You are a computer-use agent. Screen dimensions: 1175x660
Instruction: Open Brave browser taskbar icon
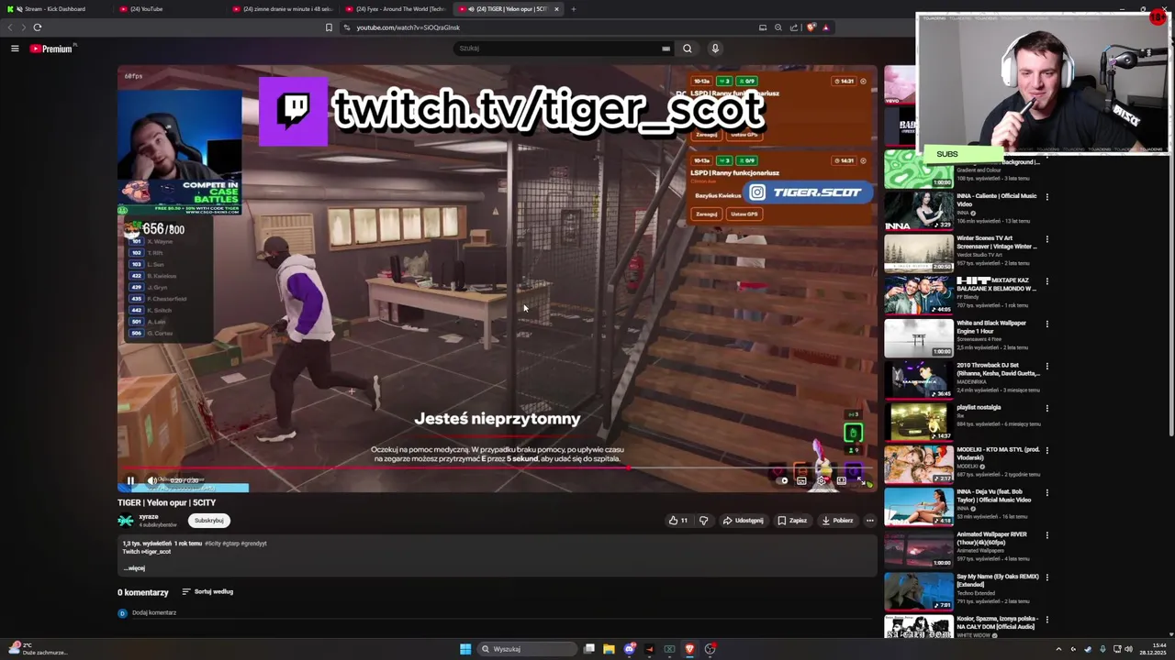pos(689,649)
